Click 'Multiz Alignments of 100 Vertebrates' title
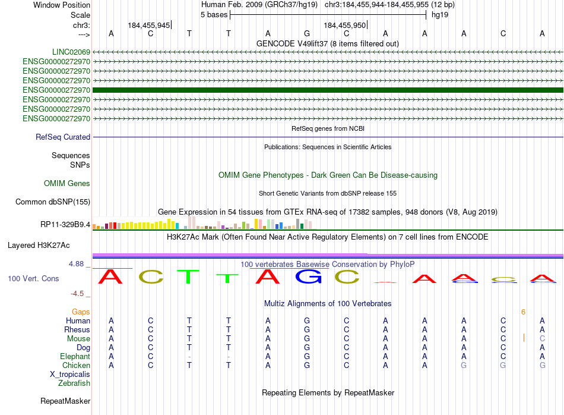564x415 pixels. [x=328, y=304]
